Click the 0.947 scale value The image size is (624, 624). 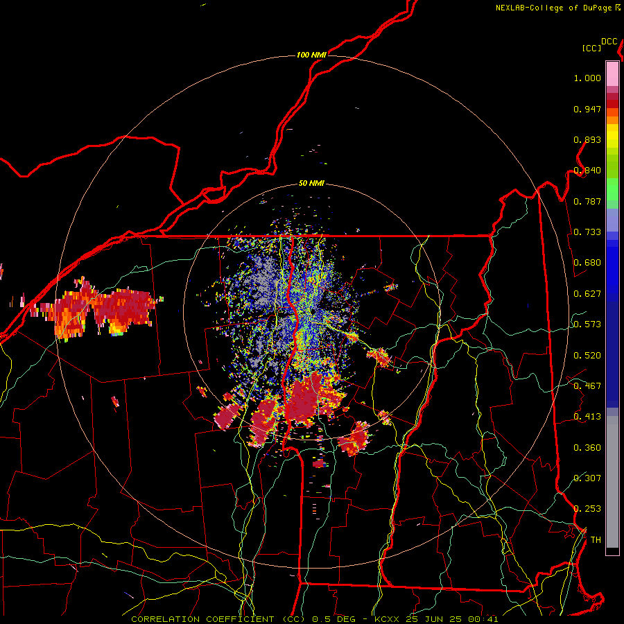click(587, 109)
